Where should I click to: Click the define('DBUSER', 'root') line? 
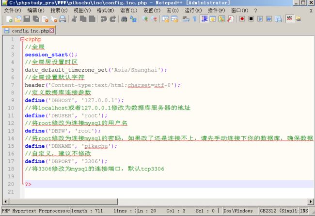pos(66,116)
